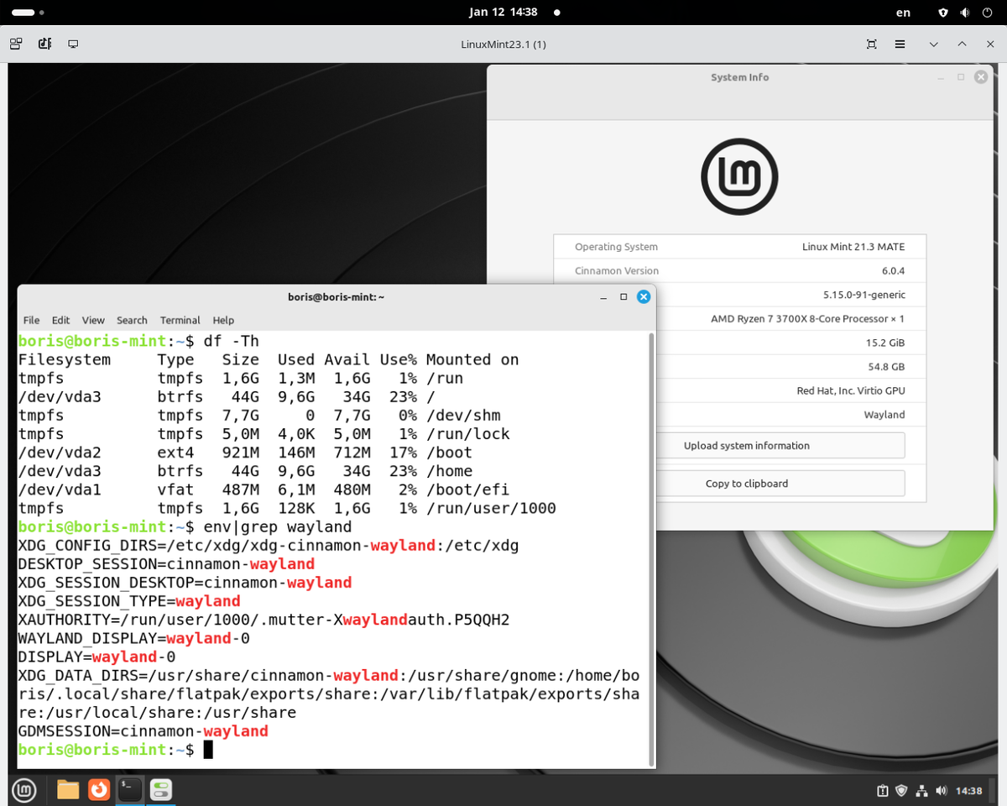Click the ext4 filesystem type text
1007x806 pixels.
[175, 453]
